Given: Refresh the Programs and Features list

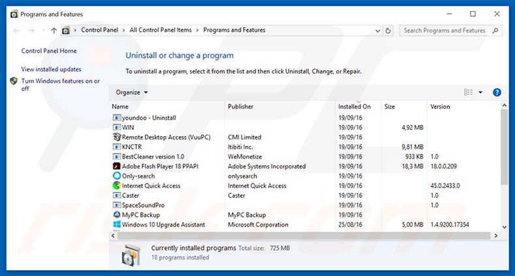Looking at the screenshot, I should tap(388, 31).
